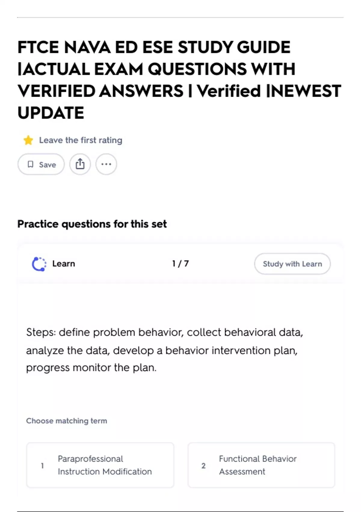Click 'Leave the first rating' link
Image resolution: width=361 pixels, height=512 pixels.
(81, 140)
